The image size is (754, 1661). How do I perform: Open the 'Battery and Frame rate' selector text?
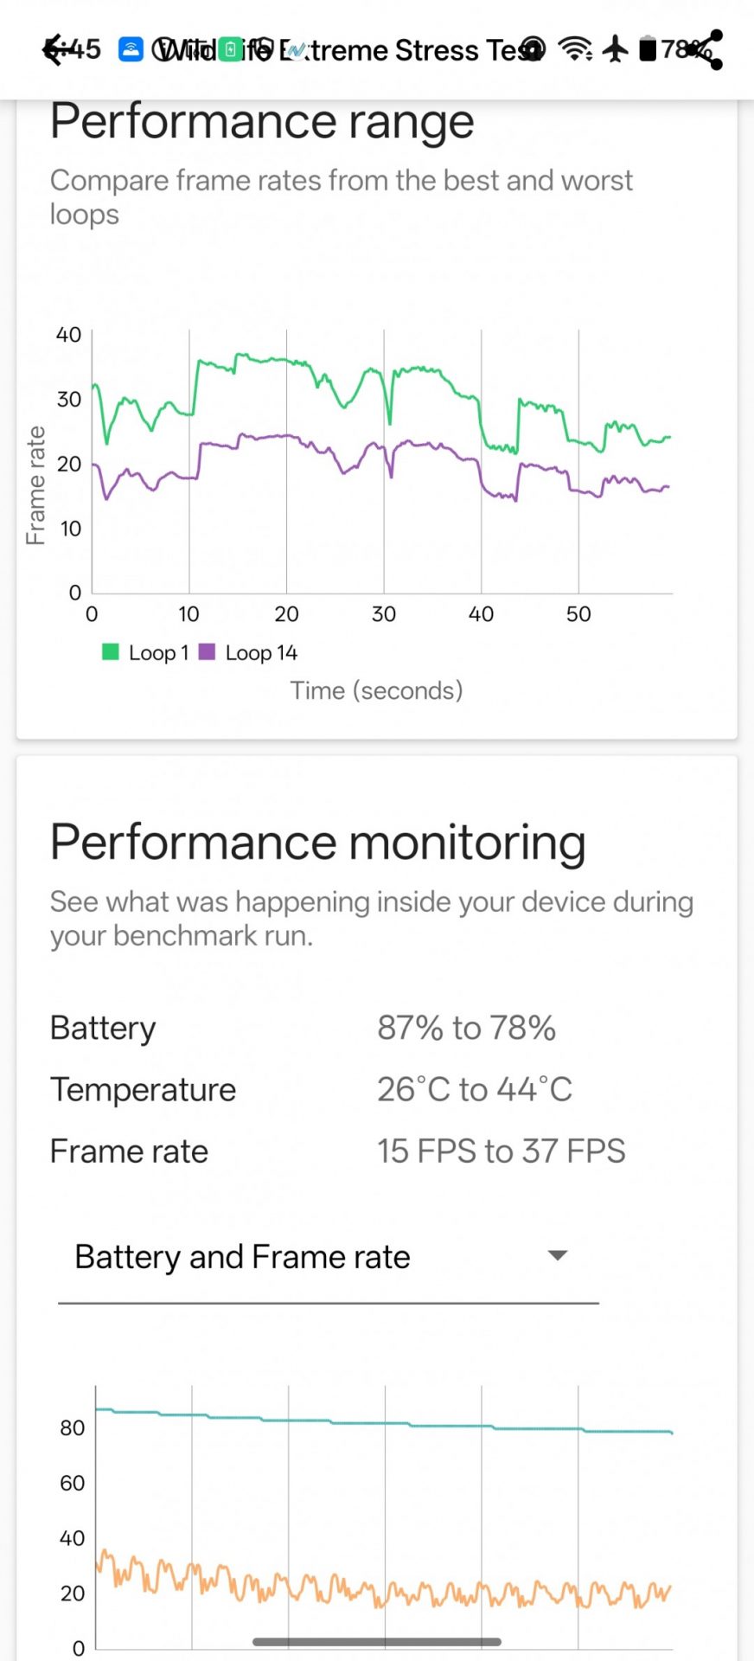click(242, 1257)
